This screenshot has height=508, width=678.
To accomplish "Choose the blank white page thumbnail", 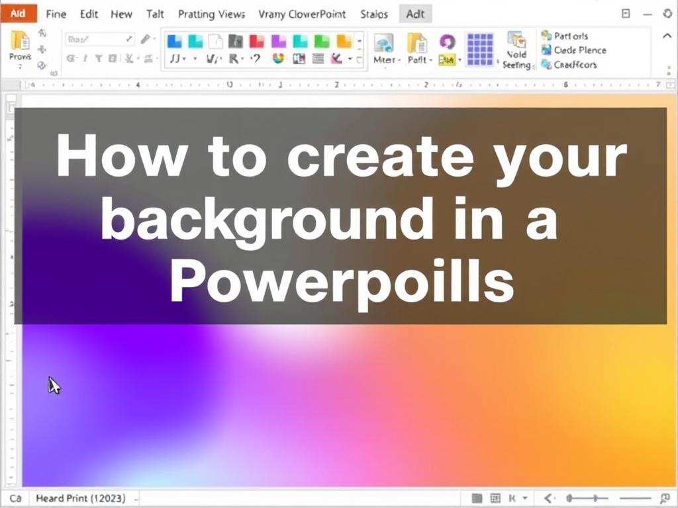I will 215,41.
